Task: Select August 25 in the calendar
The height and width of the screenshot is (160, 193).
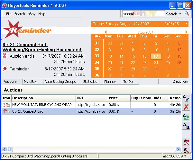Action: [x=168, y=63]
